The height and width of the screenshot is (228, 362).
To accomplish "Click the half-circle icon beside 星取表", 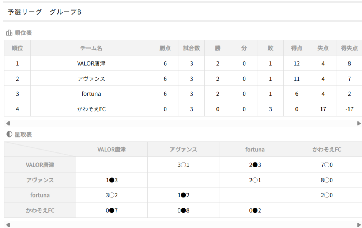I will click(x=10, y=134).
